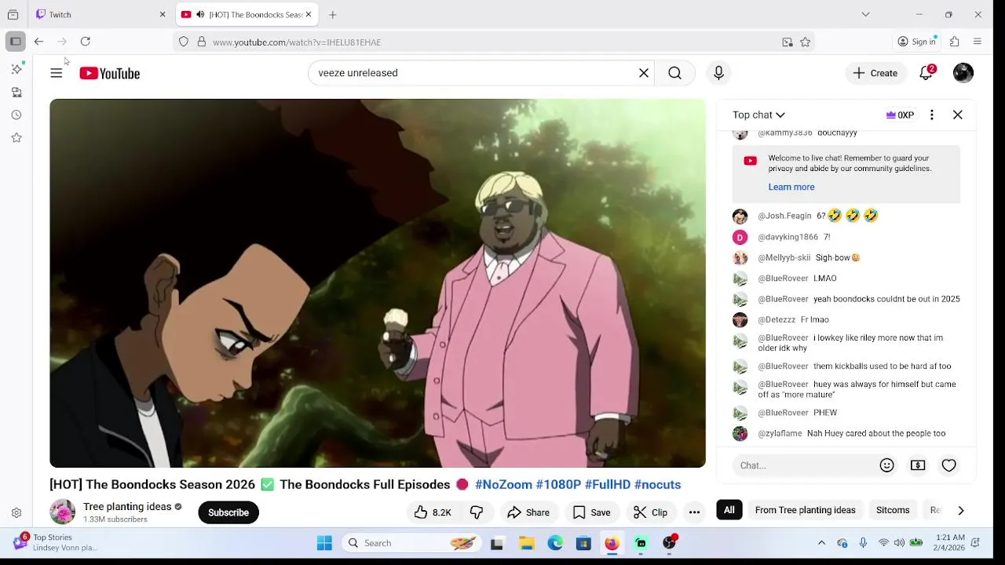The image size is (1005, 565).
Task: Like the video (8.2K)
Action: point(433,512)
